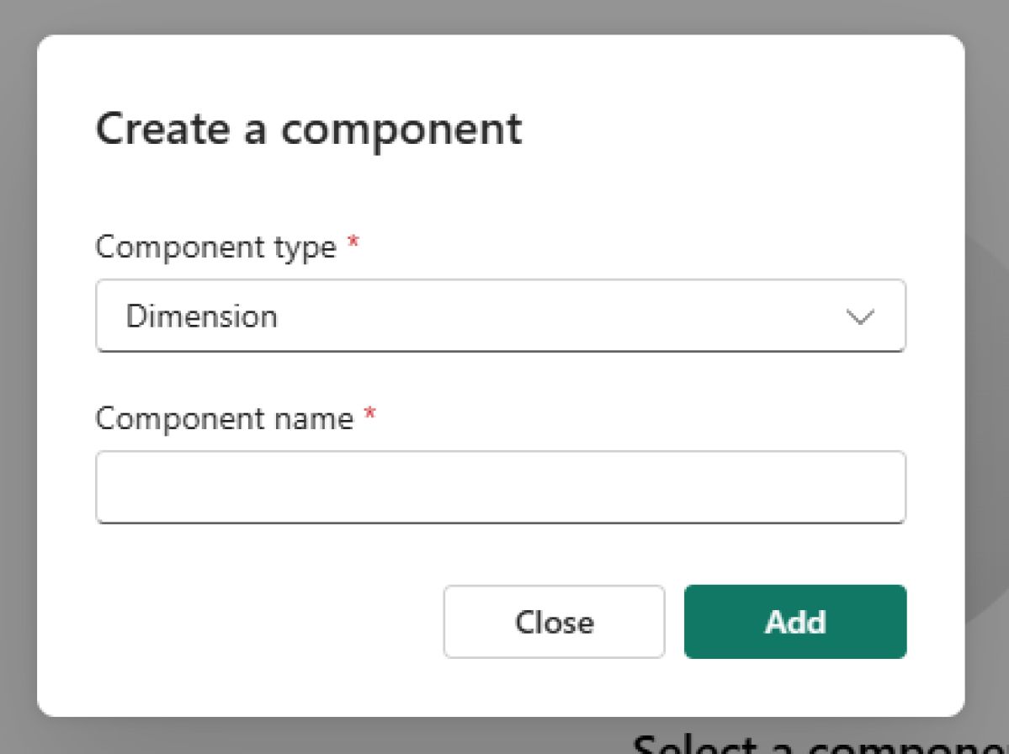Click the Component name input field
The width and height of the screenshot is (1009, 754).
501,487
